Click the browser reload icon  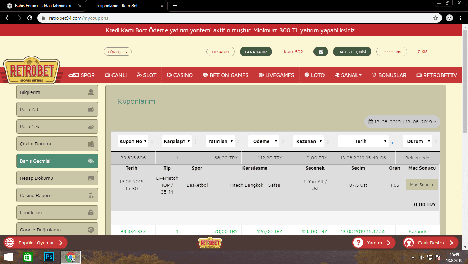click(30, 18)
